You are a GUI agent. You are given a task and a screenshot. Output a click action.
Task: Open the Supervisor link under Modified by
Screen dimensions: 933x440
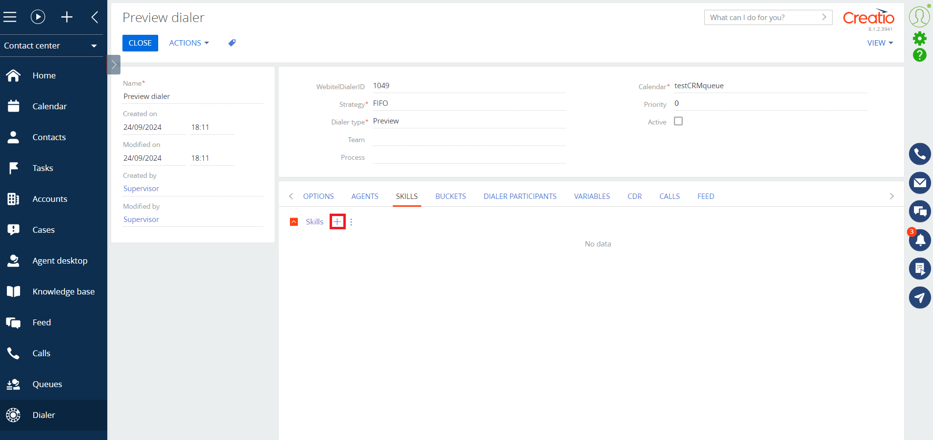[141, 220]
